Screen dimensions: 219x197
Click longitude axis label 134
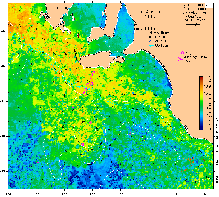pyautogui.click(x=8, y=194)
